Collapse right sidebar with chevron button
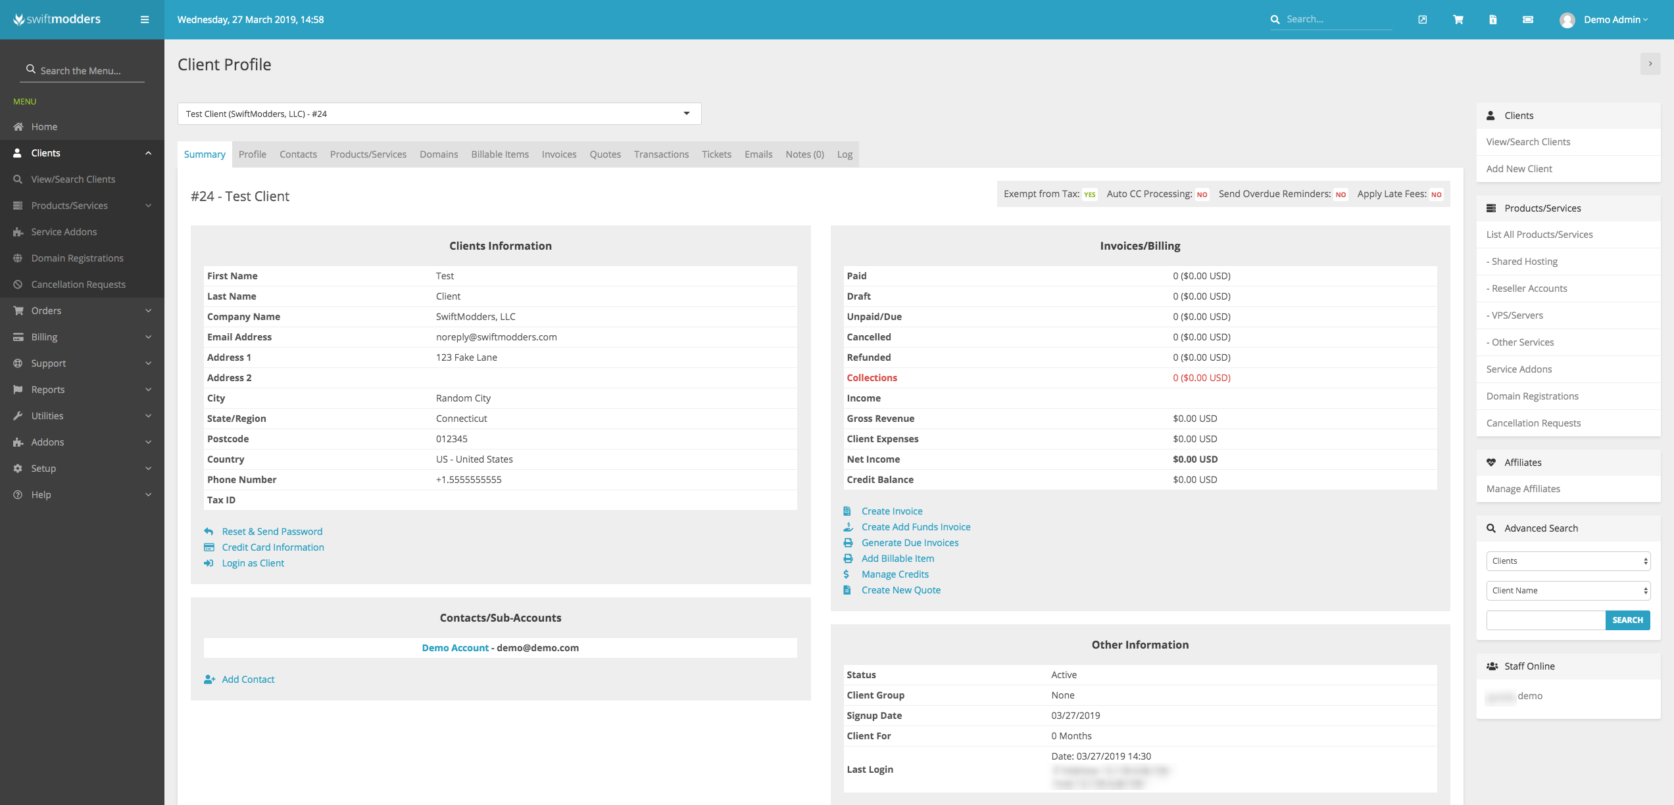 1650,64
